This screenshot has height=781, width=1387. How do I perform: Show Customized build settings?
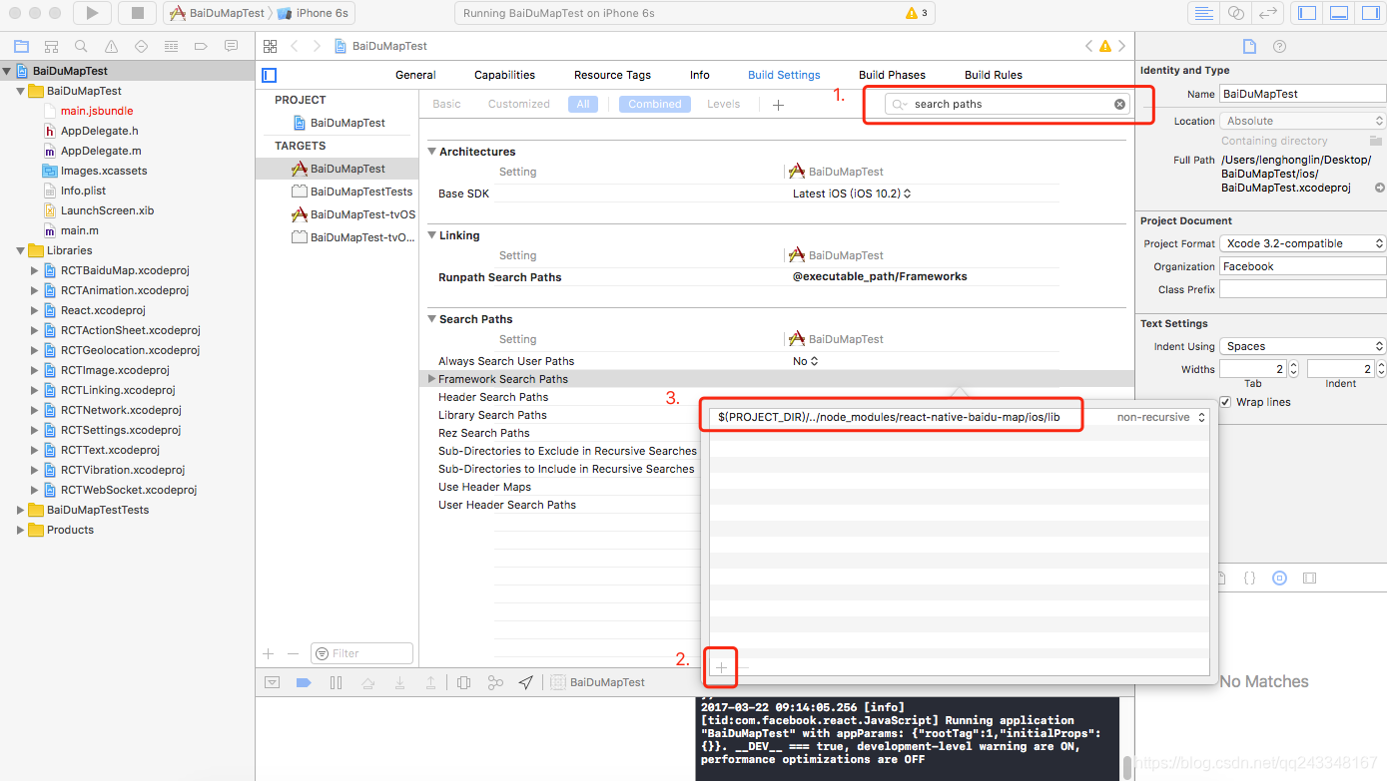click(x=518, y=104)
